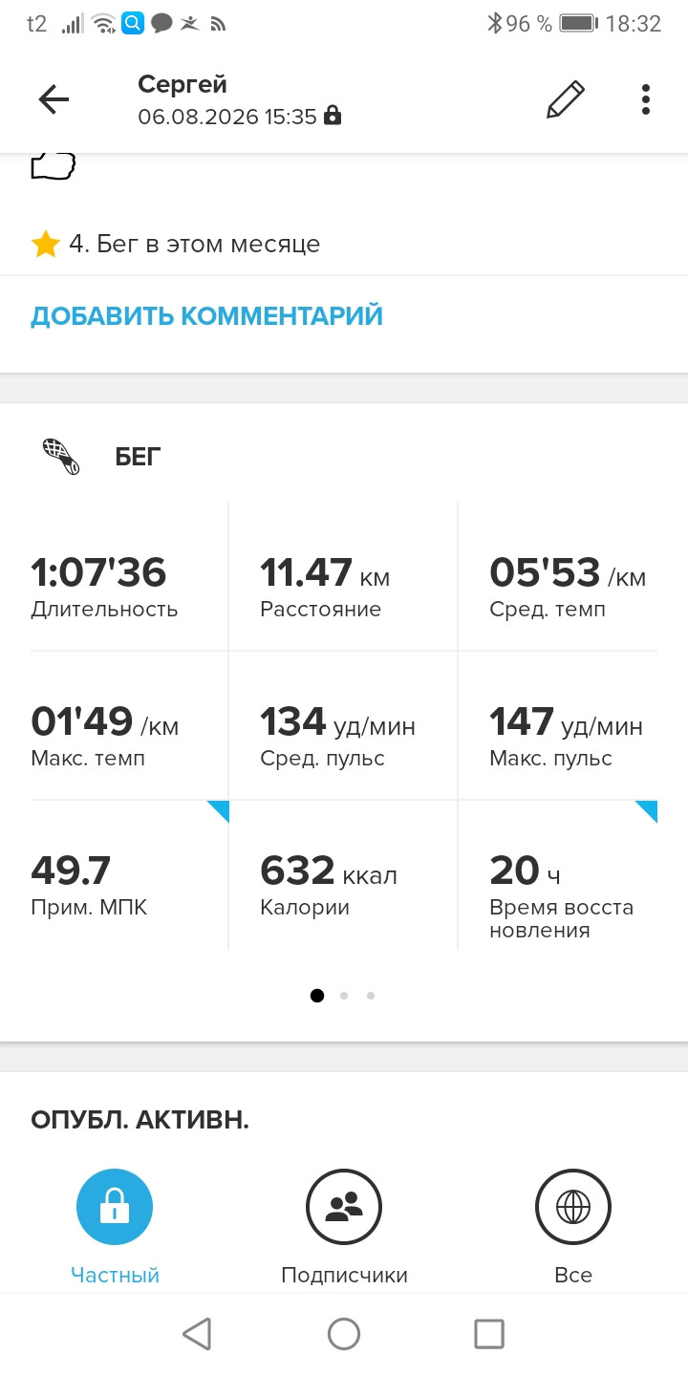Tap ДОБАВИТЬ КОММЕНТАРИЙ link

point(206,316)
